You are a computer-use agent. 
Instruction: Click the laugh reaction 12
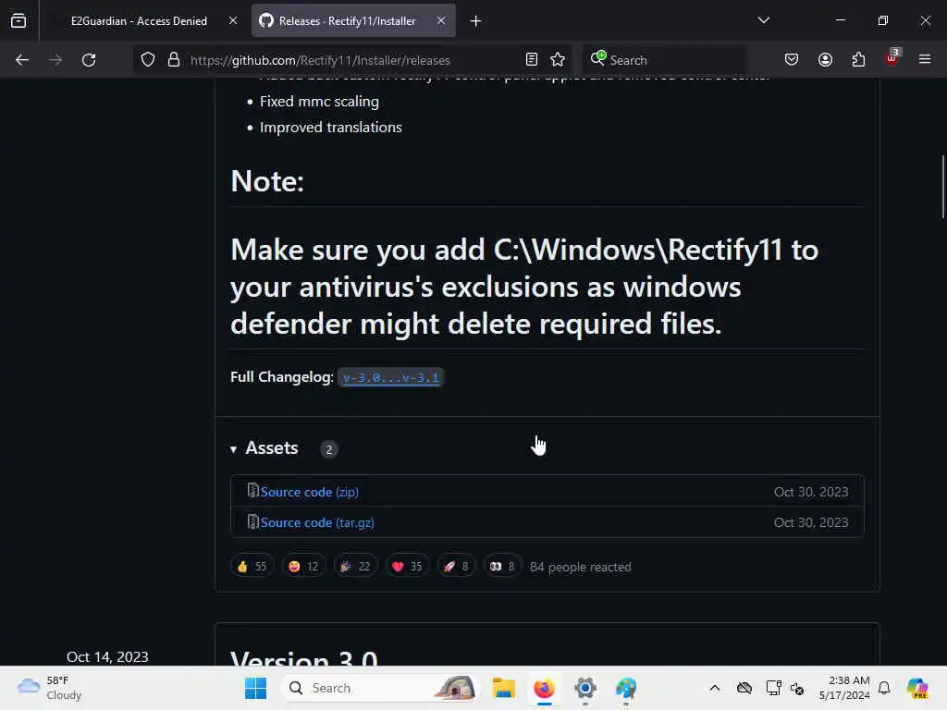tap(303, 567)
